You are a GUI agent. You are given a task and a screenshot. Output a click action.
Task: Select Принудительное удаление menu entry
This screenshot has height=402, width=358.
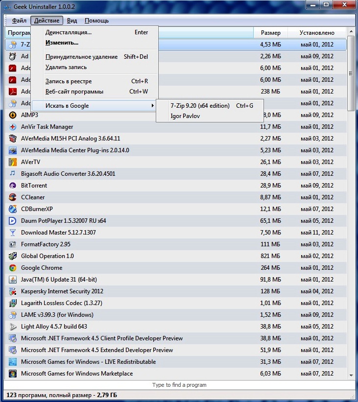(81, 57)
